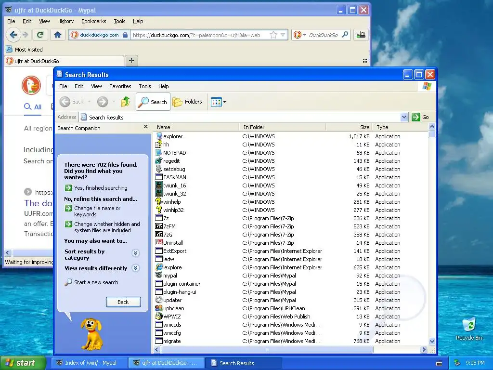The image size is (493, 370).
Task: Expand Sort results by category
Action: (135, 253)
